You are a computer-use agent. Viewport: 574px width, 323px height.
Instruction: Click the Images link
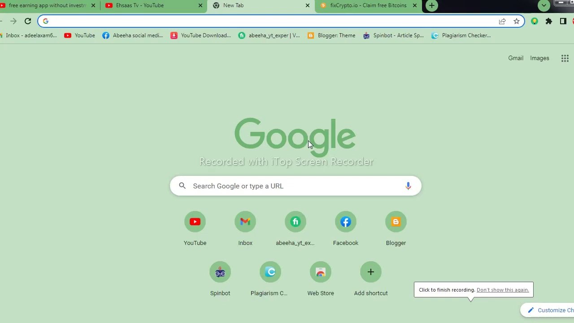click(x=539, y=58)
